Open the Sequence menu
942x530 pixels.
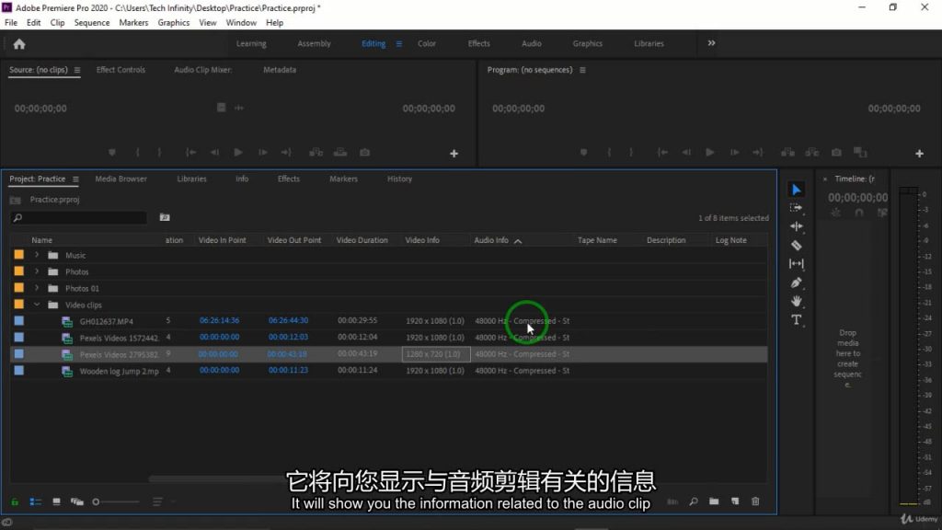(92, 23)
